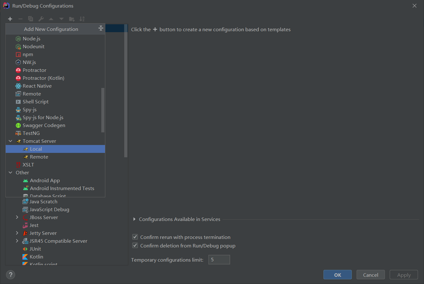Choose the npm configuration entry
The width and height of the screenshot is (424, 284).
[x=55, y=54]
